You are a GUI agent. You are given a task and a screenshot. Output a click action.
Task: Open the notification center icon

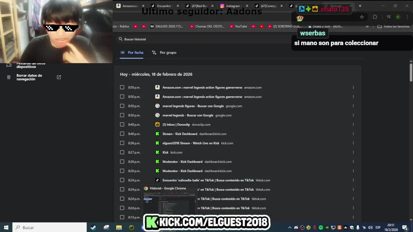(405, 227)
